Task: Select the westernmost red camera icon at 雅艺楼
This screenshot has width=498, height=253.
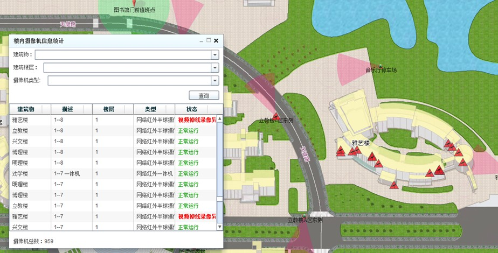Action: [340, 152]
